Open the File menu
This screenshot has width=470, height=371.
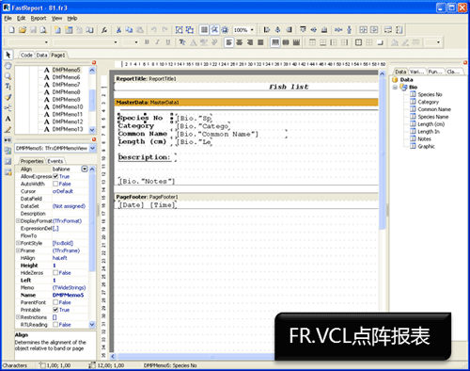[x=8, y=18]
